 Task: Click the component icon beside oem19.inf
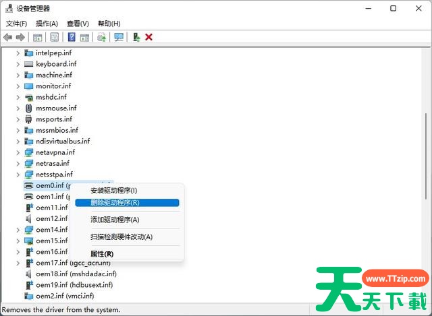(x=29, y=285)
